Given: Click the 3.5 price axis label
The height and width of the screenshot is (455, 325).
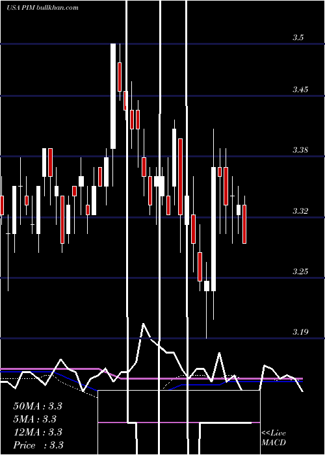Looking at the screenshot, I should click(x=298, y=38).
